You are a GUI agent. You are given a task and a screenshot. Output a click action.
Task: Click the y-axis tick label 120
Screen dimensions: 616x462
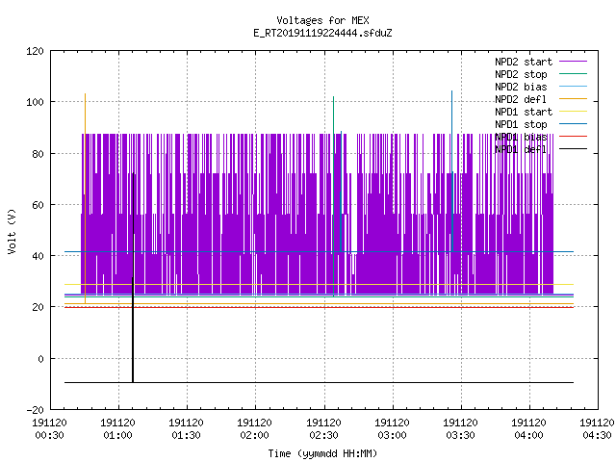coord(35,51)
